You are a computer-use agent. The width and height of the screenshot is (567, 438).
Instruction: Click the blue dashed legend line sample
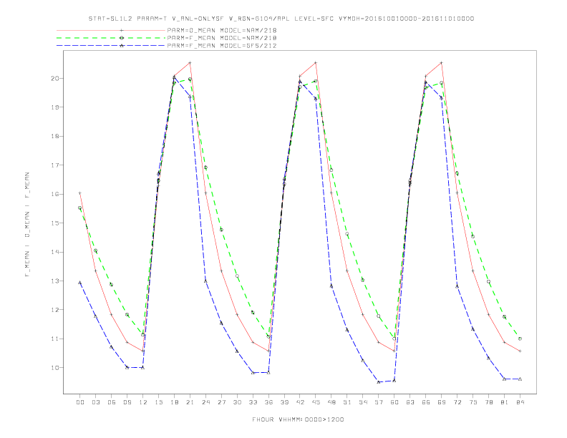[111, 46]
